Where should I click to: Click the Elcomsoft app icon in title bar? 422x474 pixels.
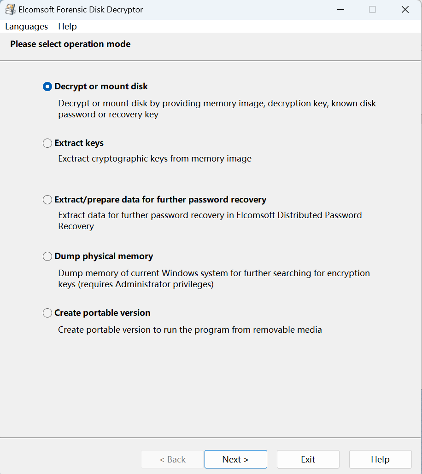pos(10,9)
